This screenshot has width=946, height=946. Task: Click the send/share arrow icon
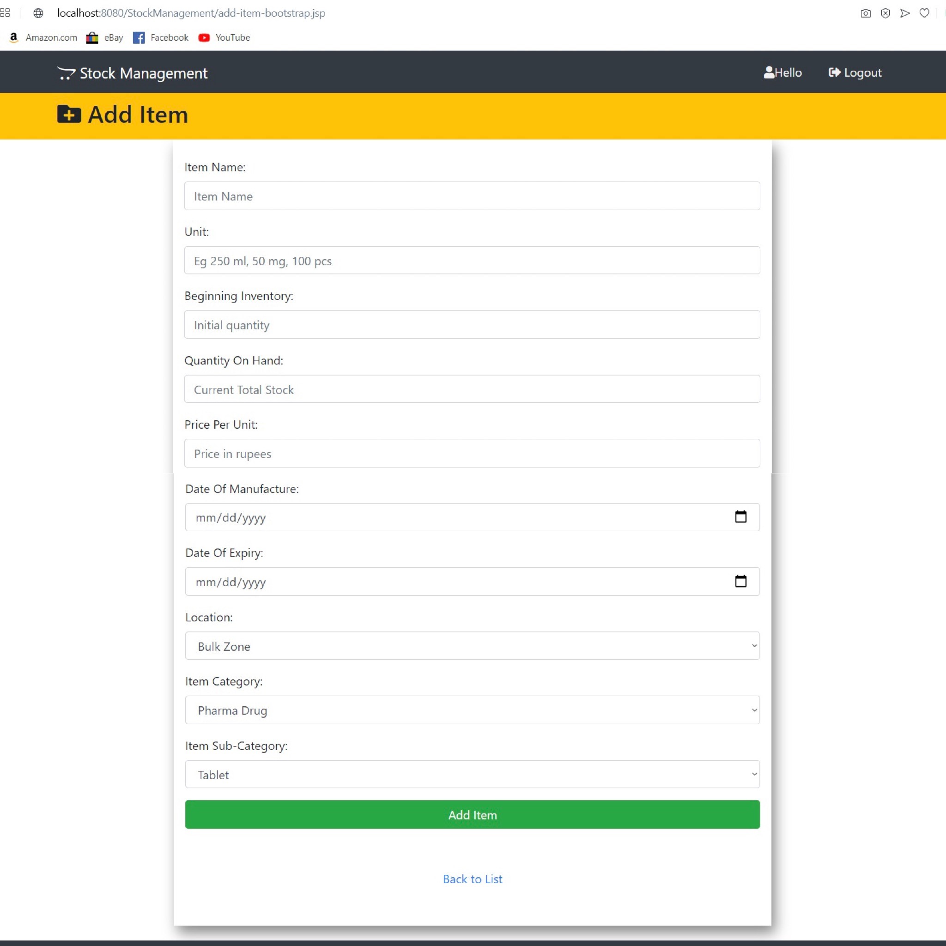905,13
